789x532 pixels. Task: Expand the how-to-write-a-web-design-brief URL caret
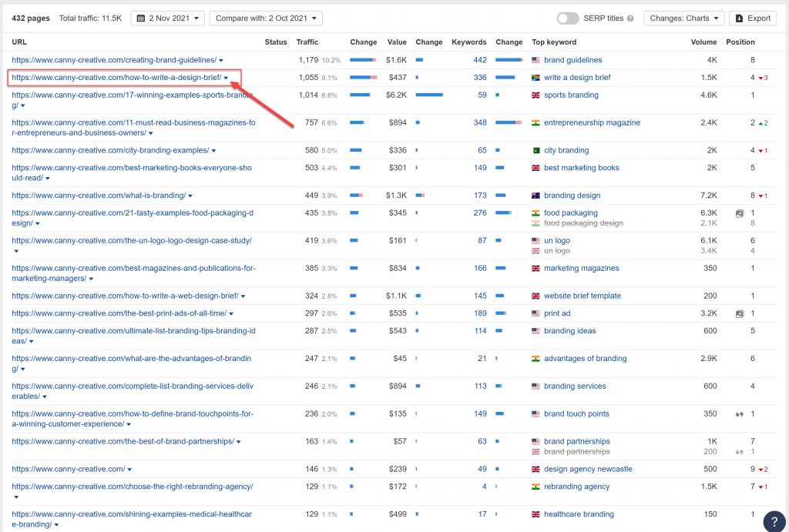243,296
